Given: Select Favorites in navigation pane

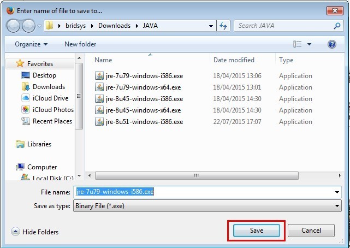Looking at the screenshot, I should click(40, 64).
